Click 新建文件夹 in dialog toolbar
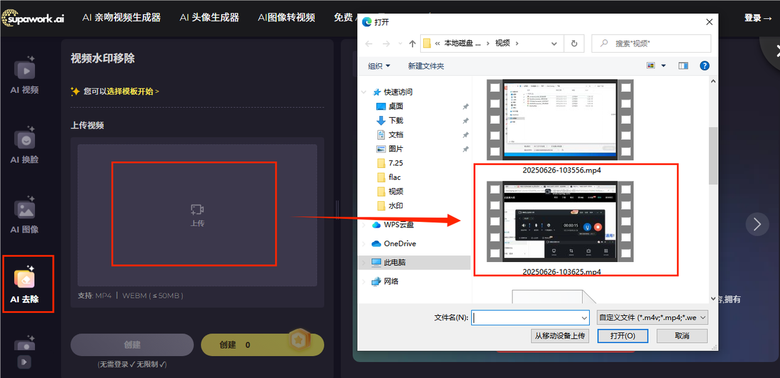Screen dimensions: 780x378 pos(426,66)
